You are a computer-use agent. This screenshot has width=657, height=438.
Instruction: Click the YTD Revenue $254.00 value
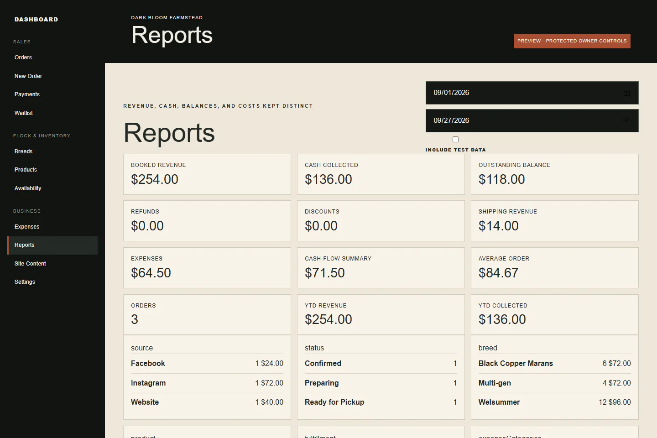328,319
